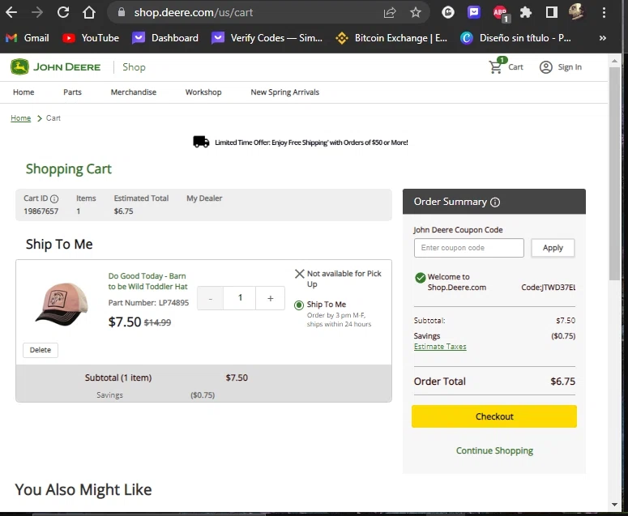628x516 pixels.
Task: Open the purple chat extension icon
Action: tap(474, 12)
